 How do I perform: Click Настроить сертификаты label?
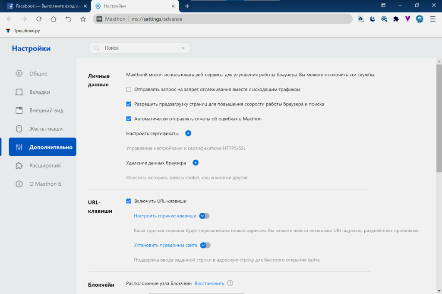[x=152, y=133]
